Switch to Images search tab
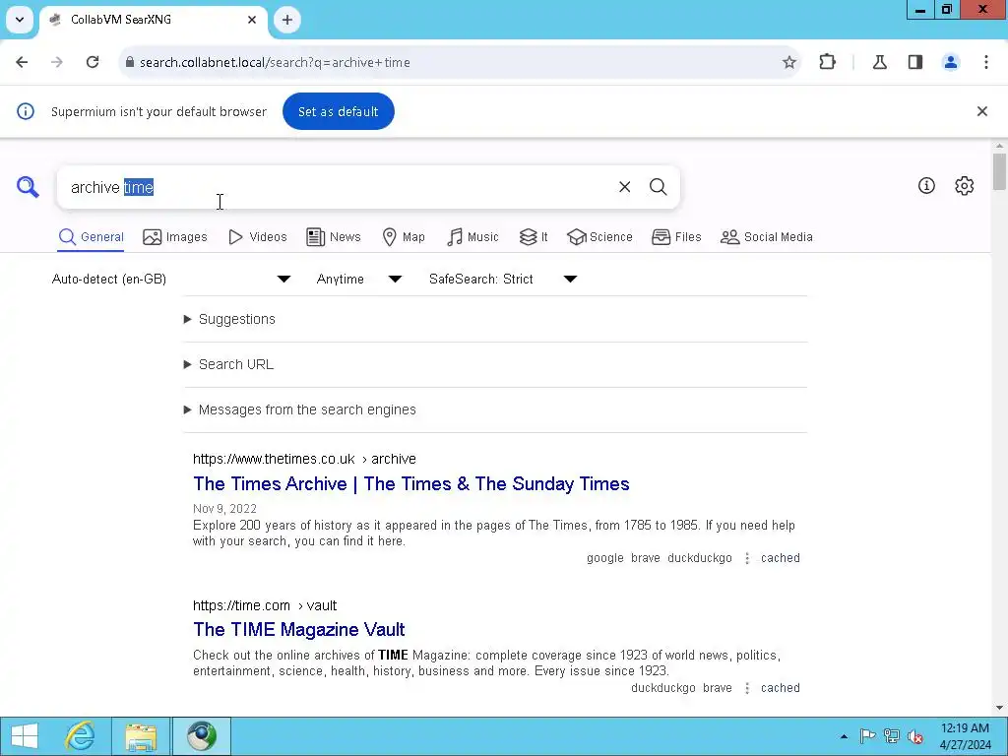Screen dimensions: 1008x756 175,237
